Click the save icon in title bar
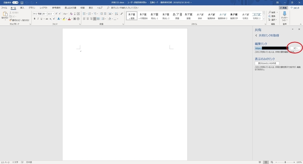The width and height of the screenshot is (303, 164). click(22, 2)
